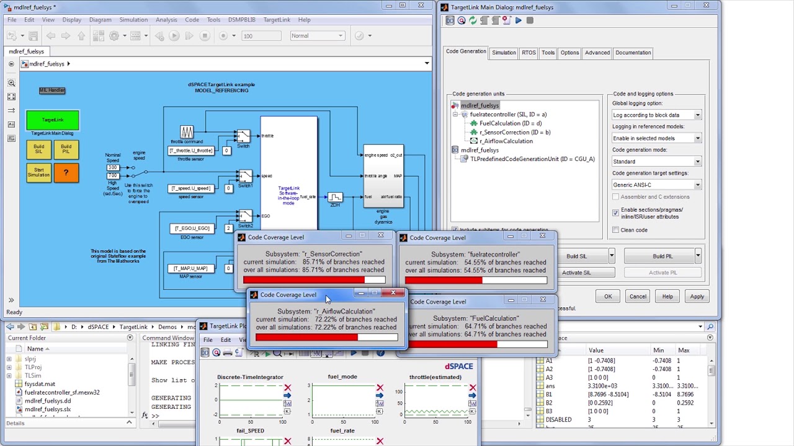Expand slprj folder in Current Folder
Viewport: 794px width, 446px height.
9,359
